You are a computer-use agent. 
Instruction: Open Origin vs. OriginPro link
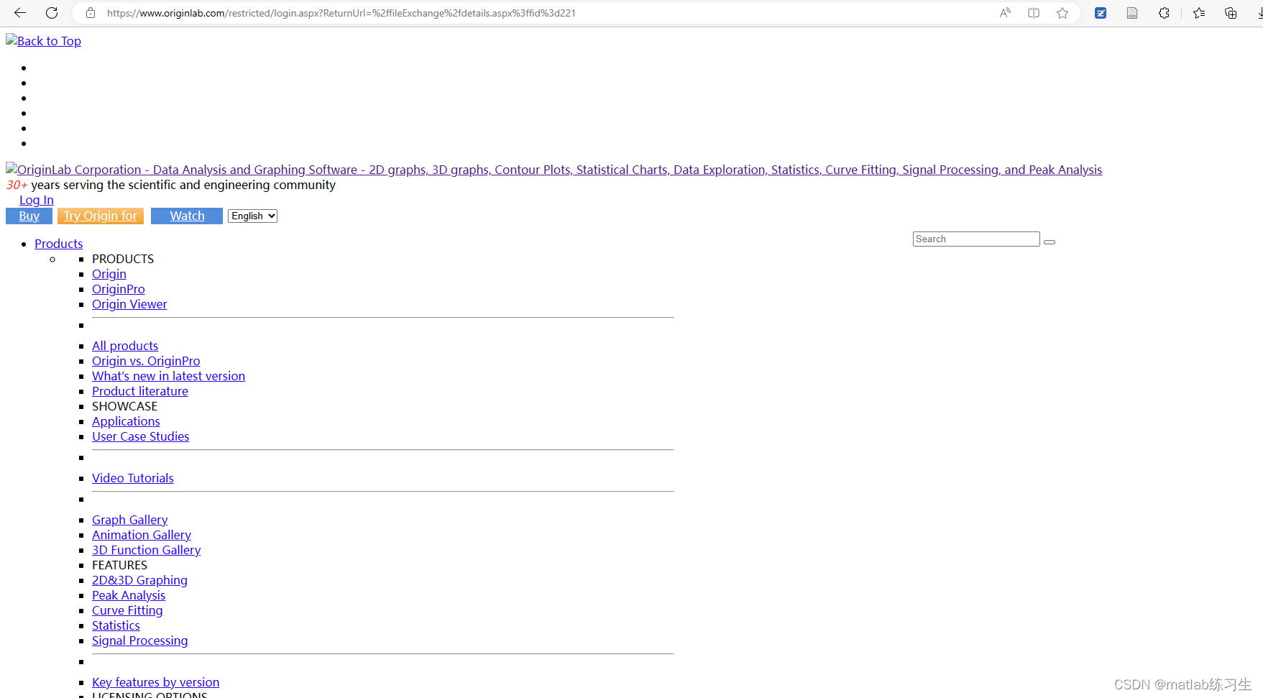[146, 361]
